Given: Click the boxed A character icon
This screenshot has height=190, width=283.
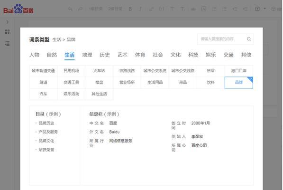Looking at the screenshot, I should coord(203,9).
